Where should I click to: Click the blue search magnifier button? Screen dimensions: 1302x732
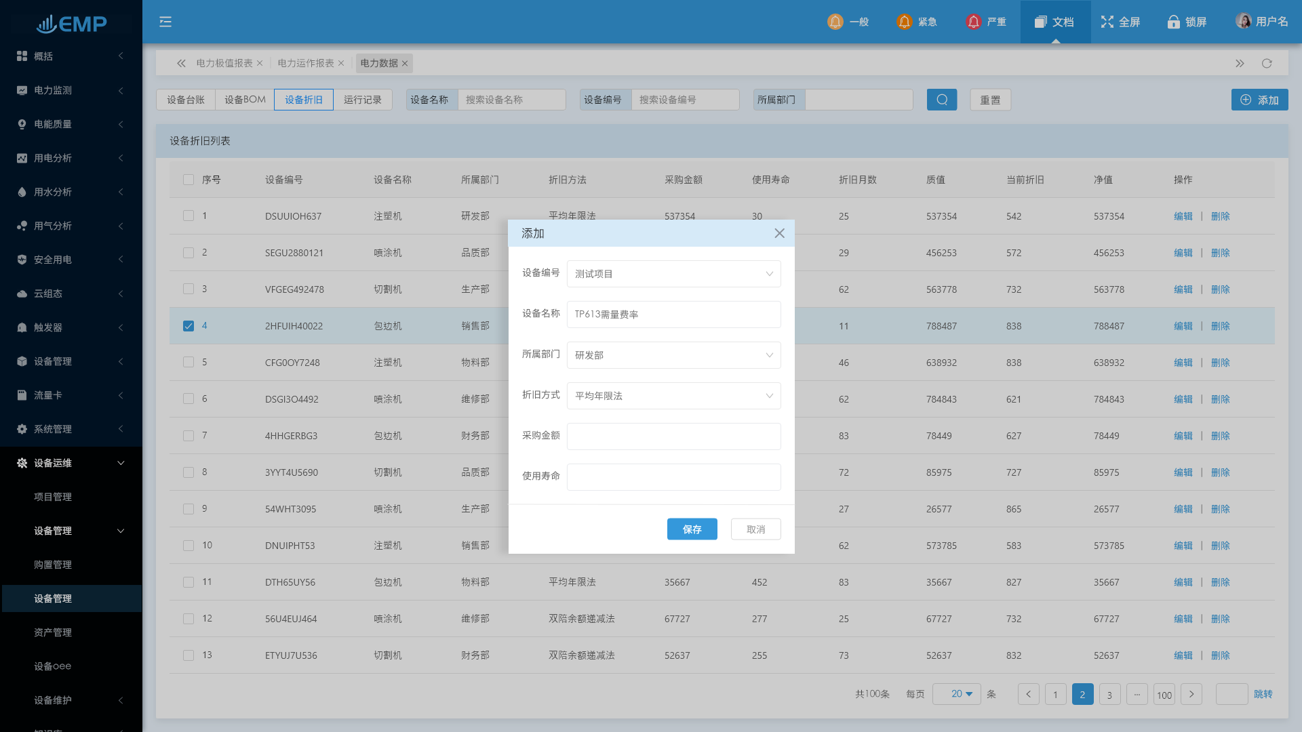coord(942,100)
